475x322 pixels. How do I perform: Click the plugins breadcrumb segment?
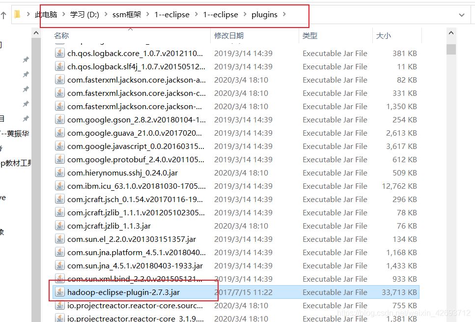pos(264,15)
